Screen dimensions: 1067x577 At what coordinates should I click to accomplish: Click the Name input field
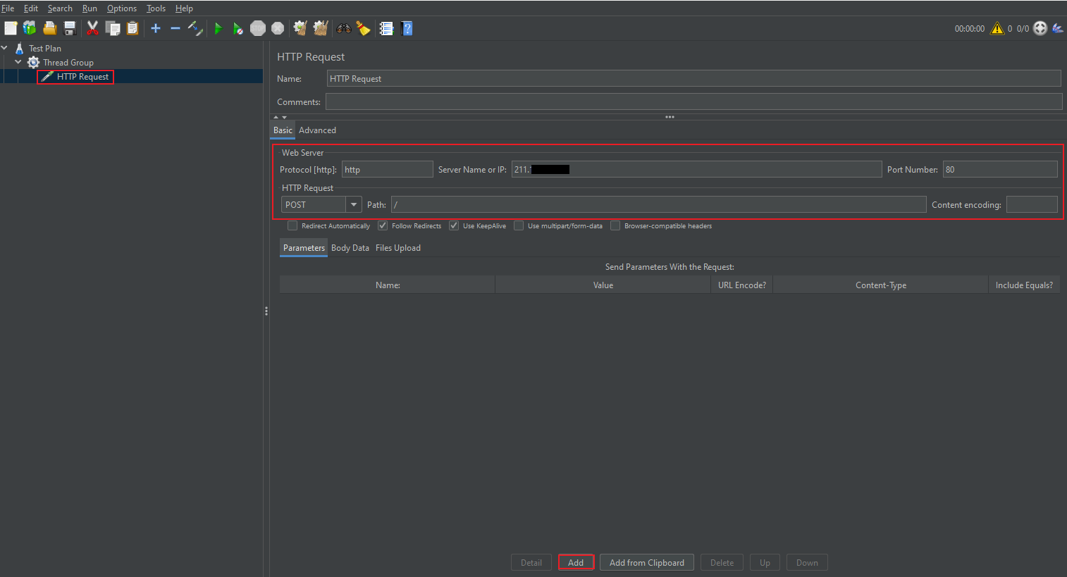(694, 79)
